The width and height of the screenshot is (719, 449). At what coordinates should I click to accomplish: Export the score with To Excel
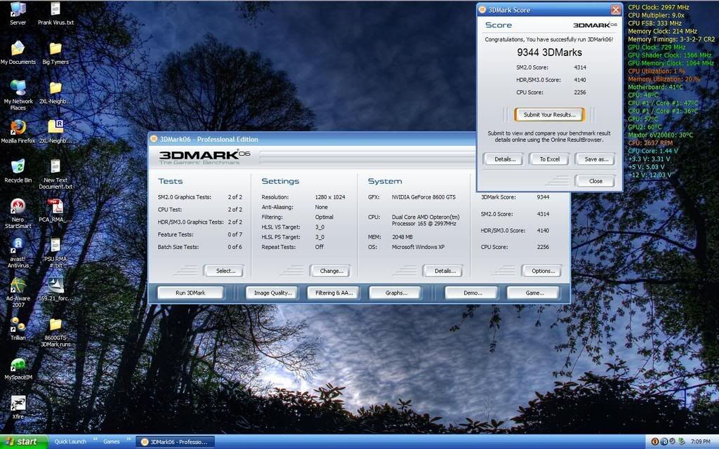click(549, 159)
